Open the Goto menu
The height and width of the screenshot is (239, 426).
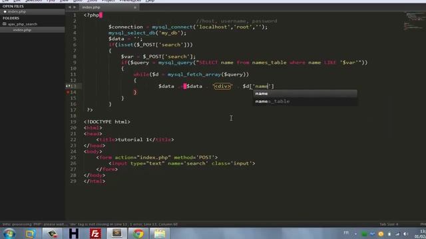click(78, 1)
